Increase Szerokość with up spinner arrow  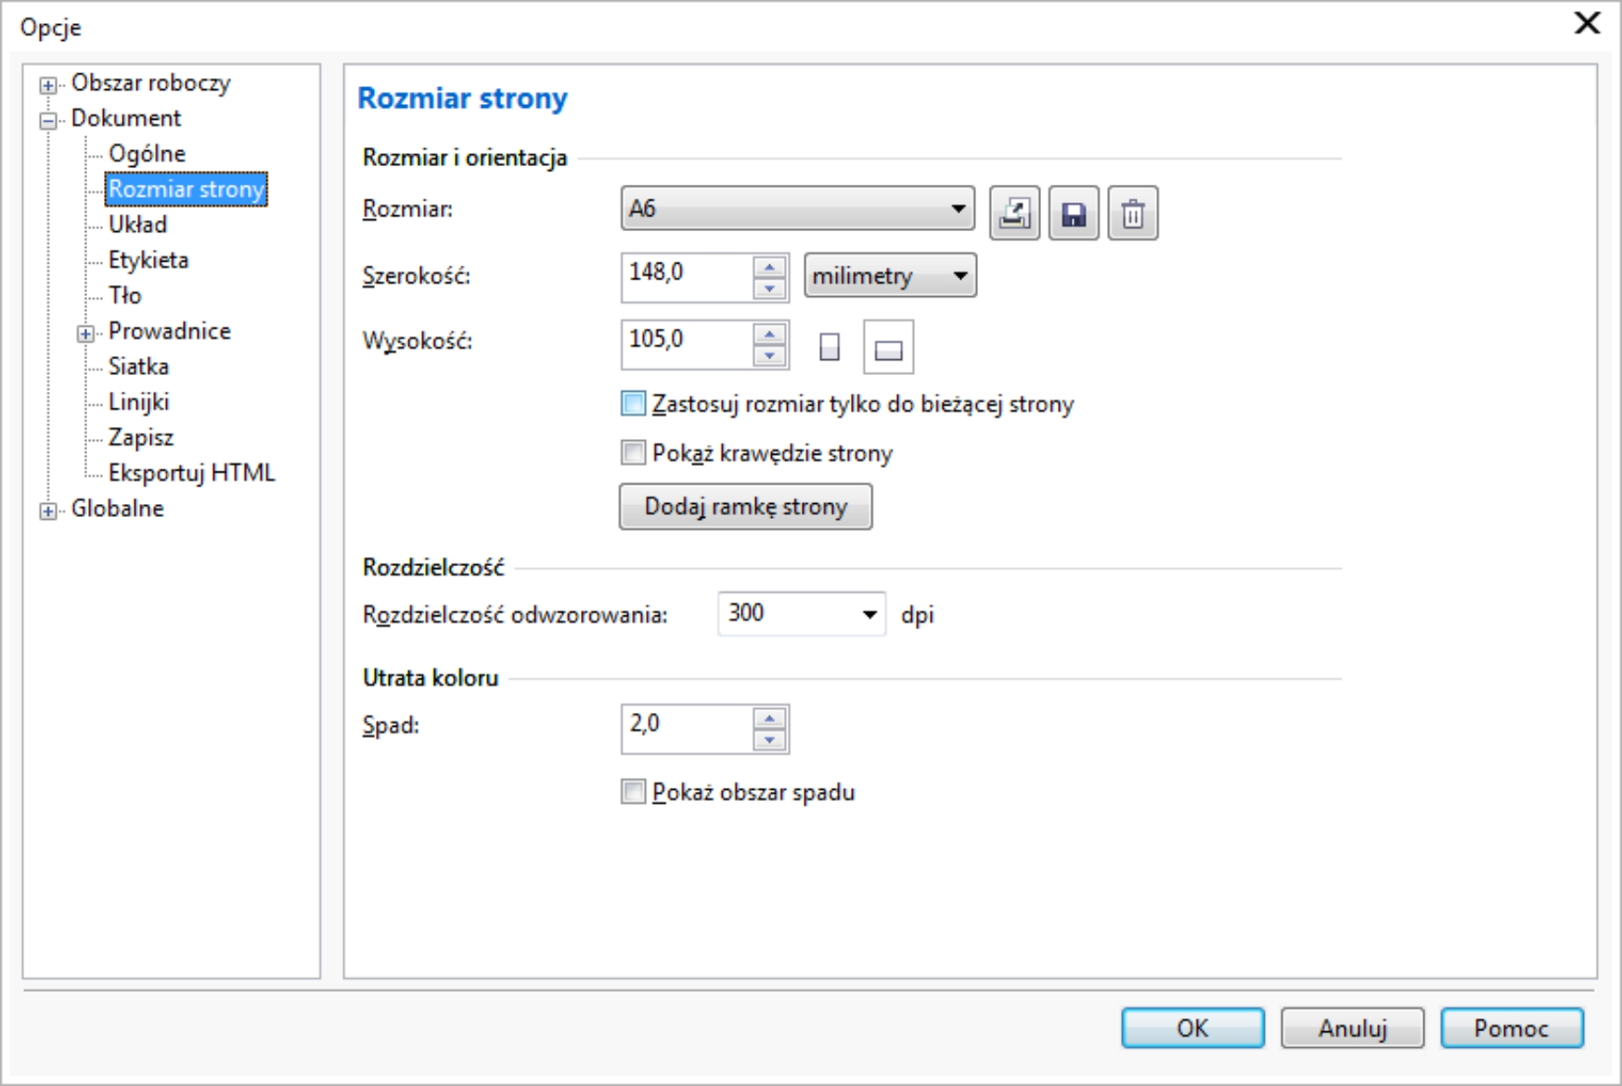pos(769,267)
